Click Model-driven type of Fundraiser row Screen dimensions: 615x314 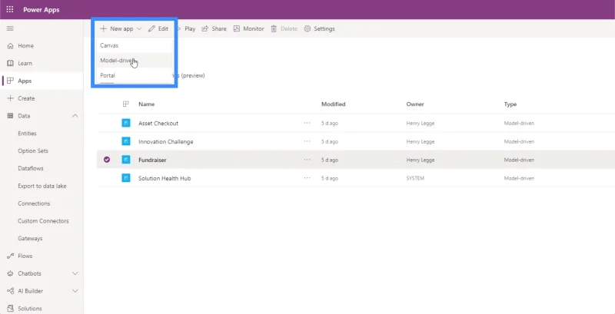519,160
